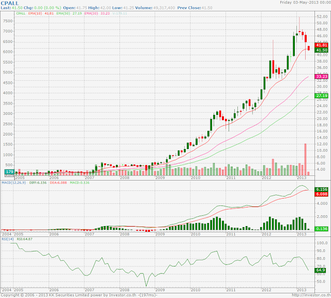
Task: Click the DIFF:6.156 readout
Action: (38, 183)
